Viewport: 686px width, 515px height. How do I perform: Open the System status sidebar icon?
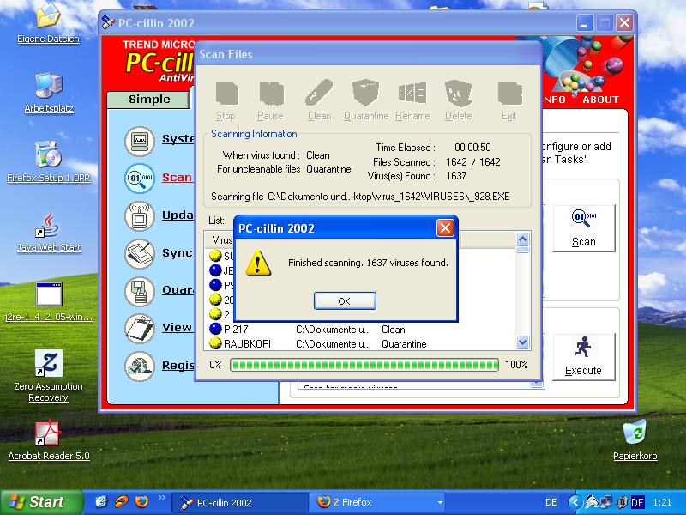point(140,140)
